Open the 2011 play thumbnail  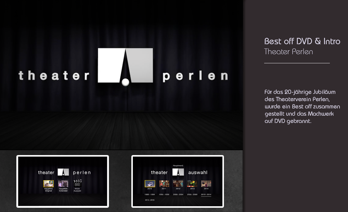tap(164, 184)
